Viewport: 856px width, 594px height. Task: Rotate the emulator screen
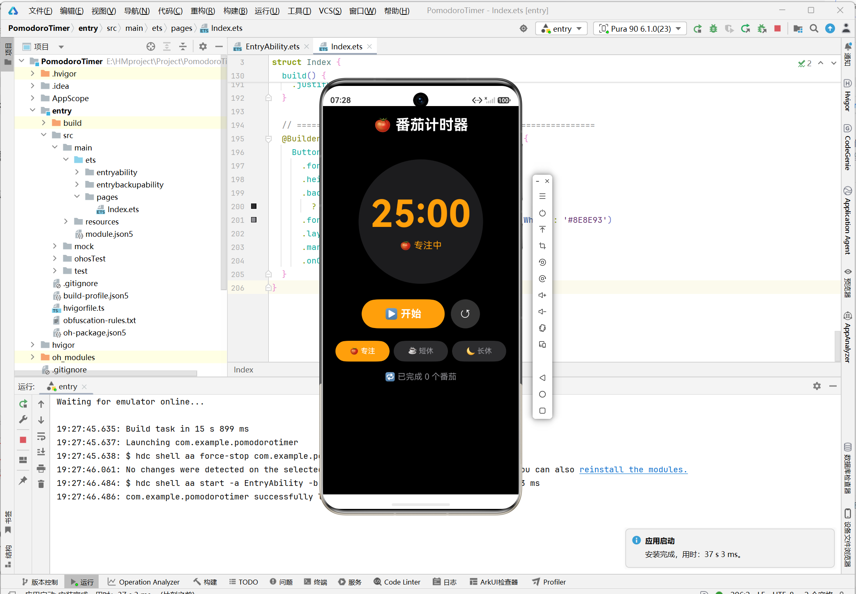coord(542,328)
